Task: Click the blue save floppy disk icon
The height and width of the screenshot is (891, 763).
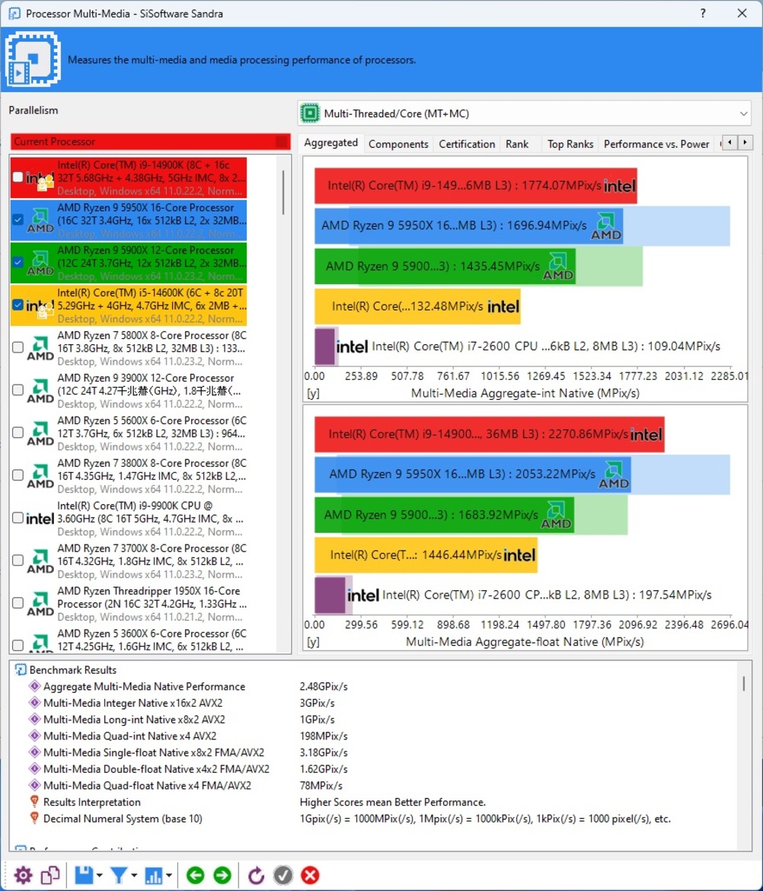Action: 84,875
